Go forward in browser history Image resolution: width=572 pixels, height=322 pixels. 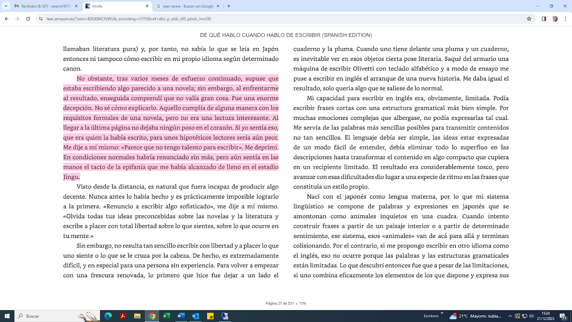pos(17,19)
